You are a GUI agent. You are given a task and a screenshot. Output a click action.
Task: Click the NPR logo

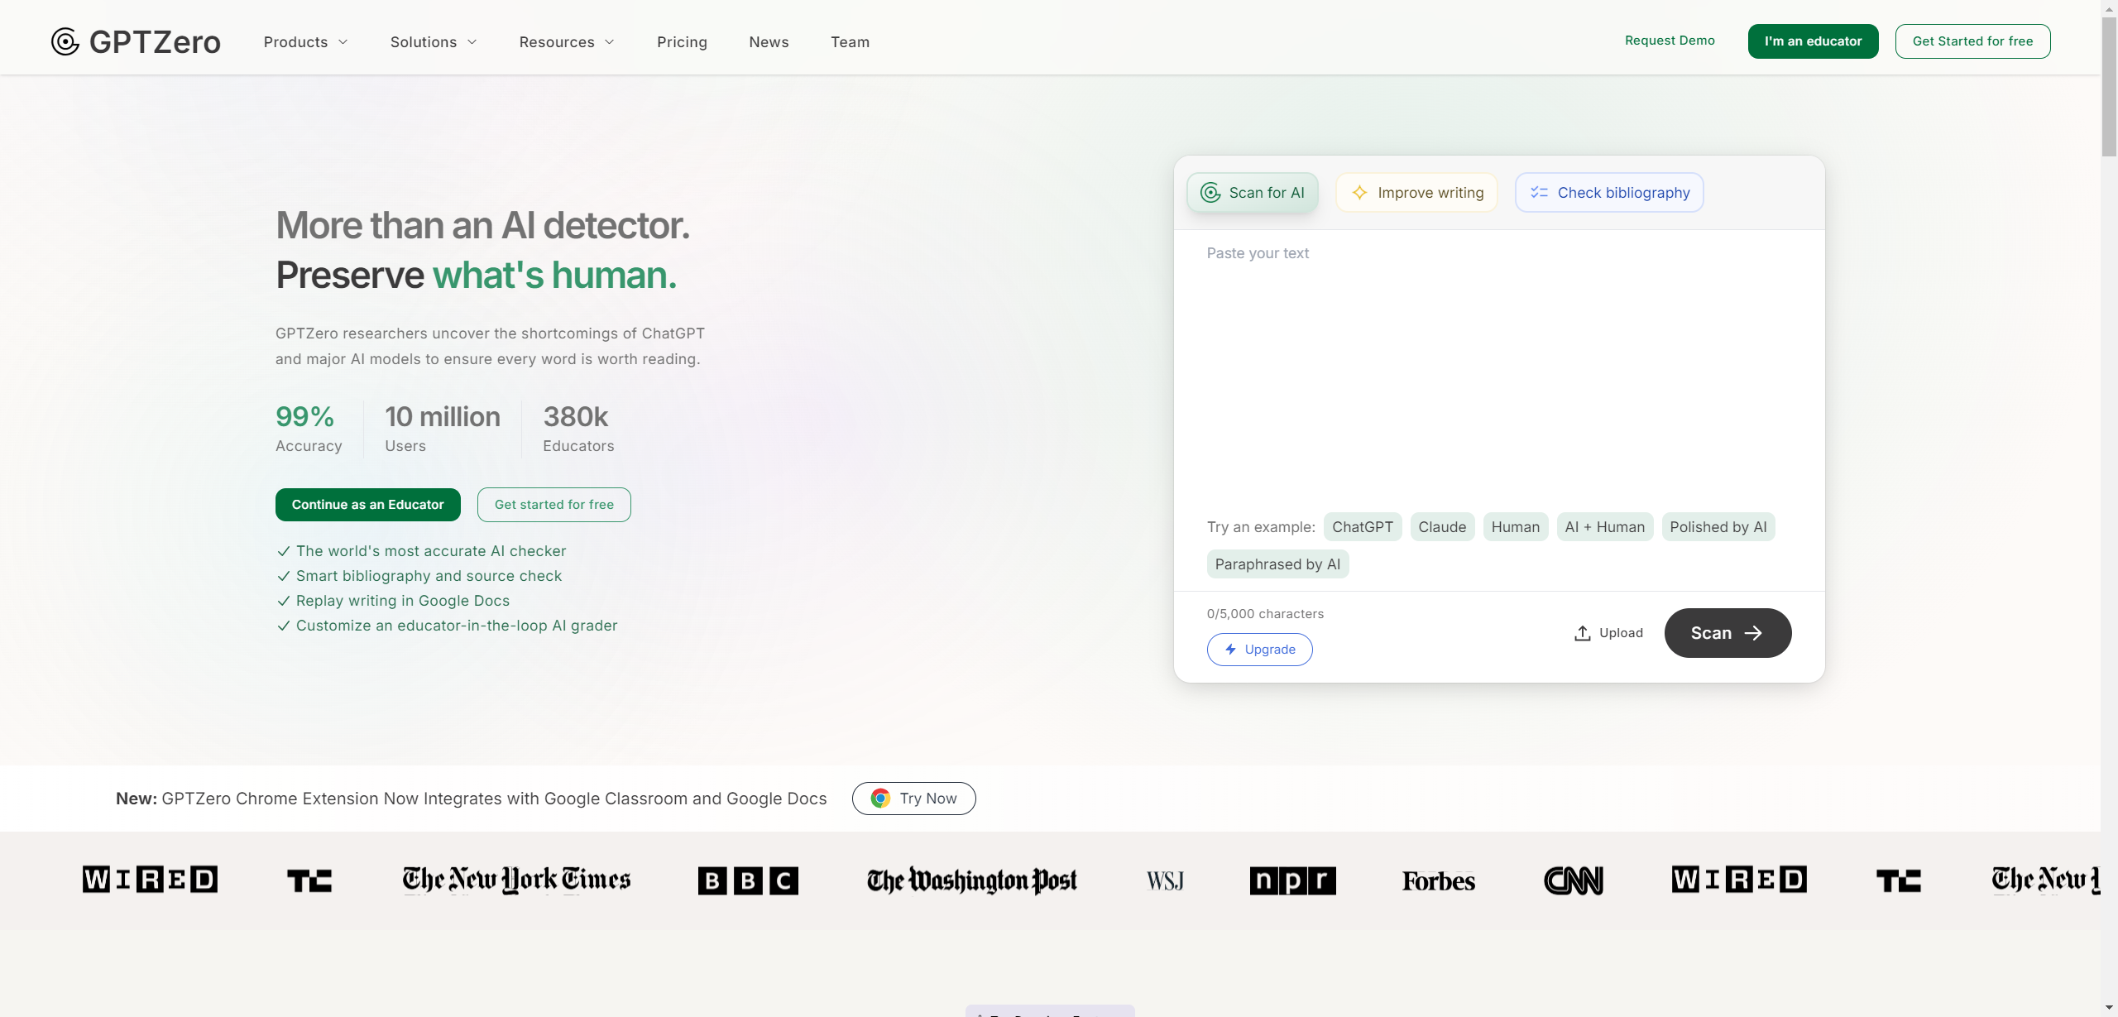pos(1292,880)
